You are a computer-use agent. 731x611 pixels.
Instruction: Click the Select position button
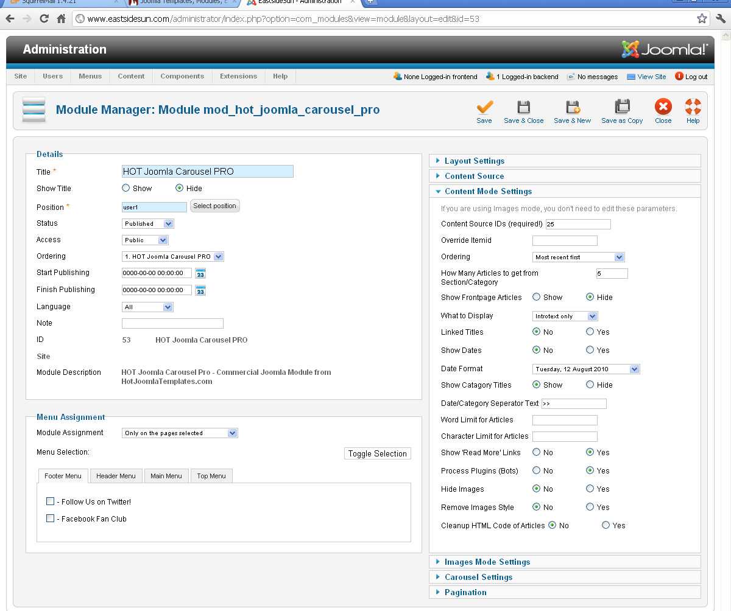(x=214, y=206)
